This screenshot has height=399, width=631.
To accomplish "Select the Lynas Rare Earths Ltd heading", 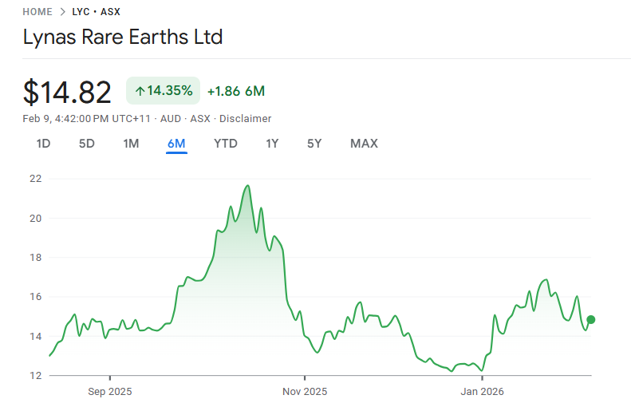I will [123, 37].
